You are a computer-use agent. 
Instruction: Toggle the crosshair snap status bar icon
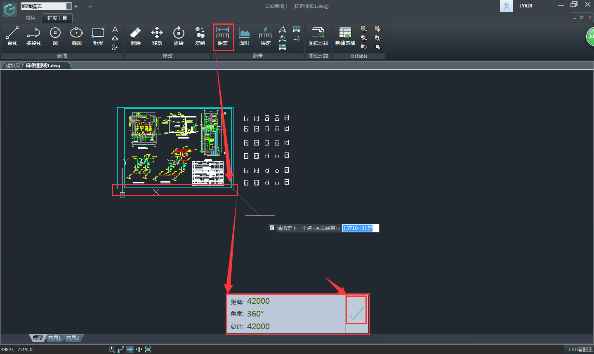tap(130, 349)
